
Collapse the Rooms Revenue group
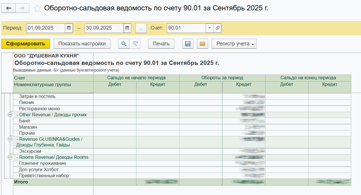[10, 157]
